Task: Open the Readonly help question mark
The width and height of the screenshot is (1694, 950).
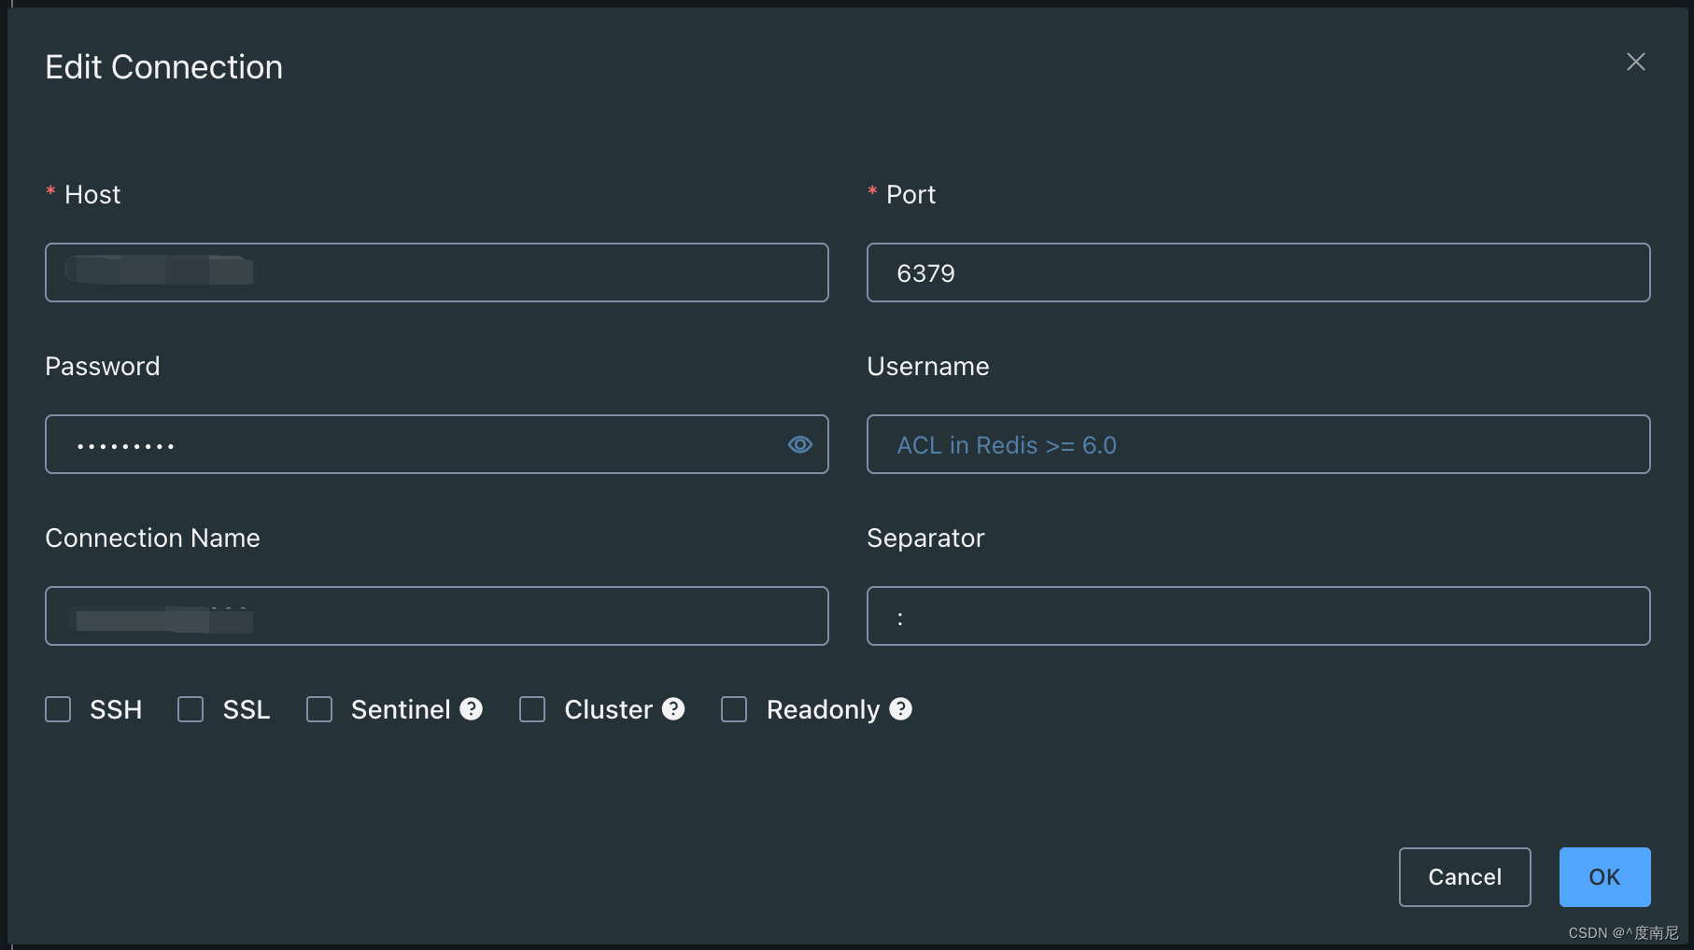Action: (901, 709)
